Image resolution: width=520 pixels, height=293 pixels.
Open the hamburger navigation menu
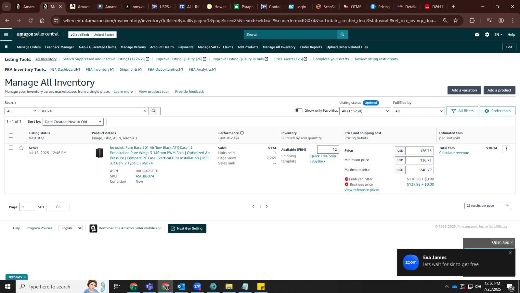point(6,35)
